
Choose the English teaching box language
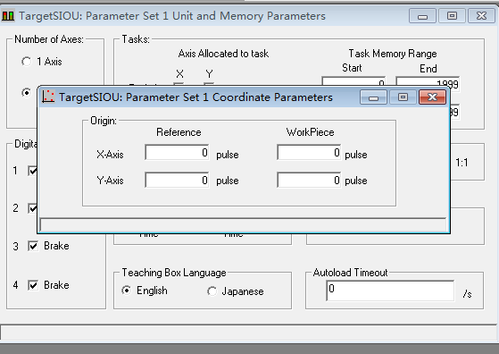[127, 291]
